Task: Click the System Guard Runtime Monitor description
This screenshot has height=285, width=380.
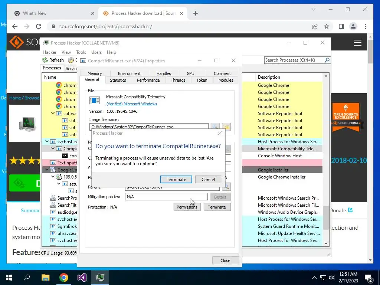Action: [288, 226]
